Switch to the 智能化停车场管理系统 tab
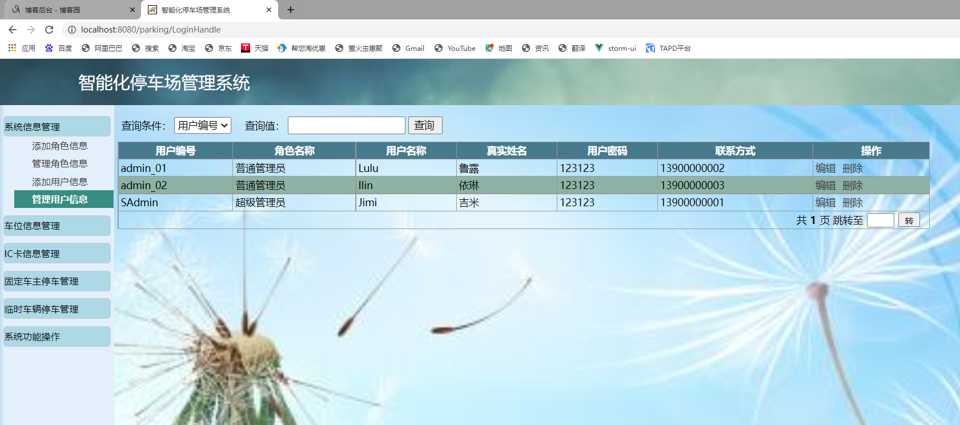This screenshot has height=425, width=960. point(209,10)
